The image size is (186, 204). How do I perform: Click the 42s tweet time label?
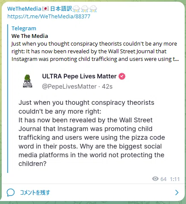click(107, 86)
